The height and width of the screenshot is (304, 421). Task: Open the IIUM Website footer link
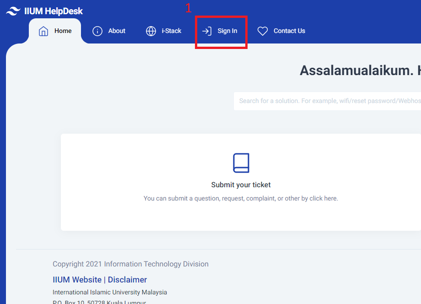77,280
